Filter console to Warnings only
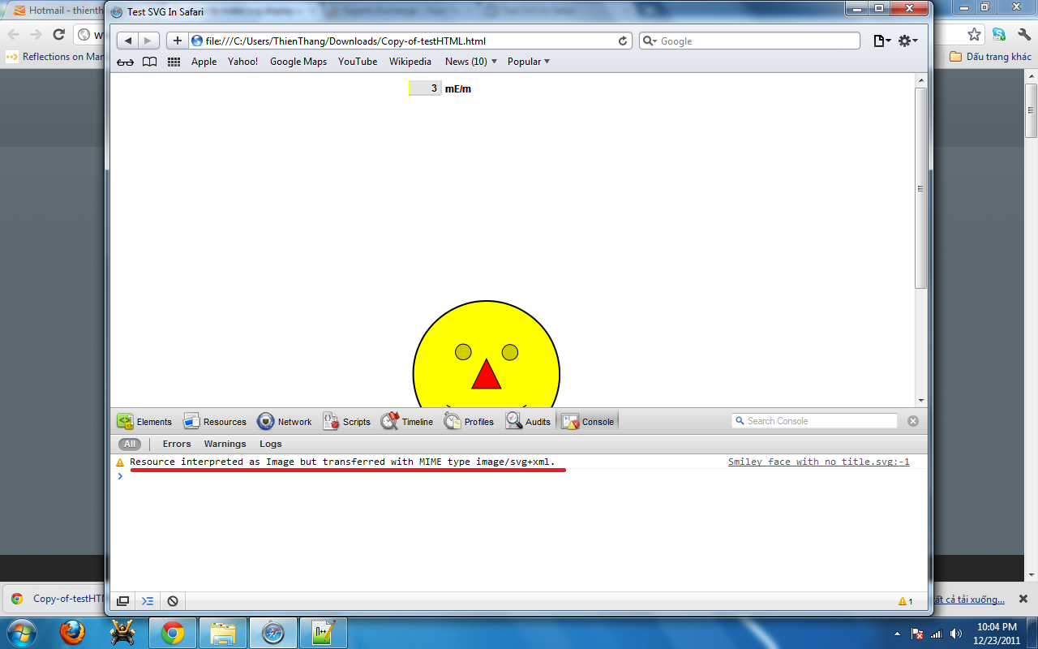The width and height of the screenshot is (1038, 649). point(225,444)
